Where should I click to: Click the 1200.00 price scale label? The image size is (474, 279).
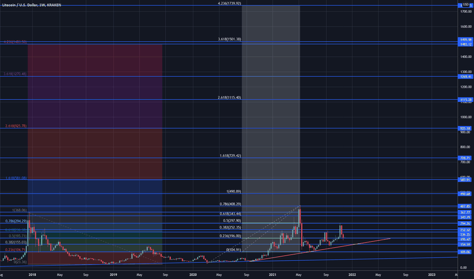(x=466, y=87)
